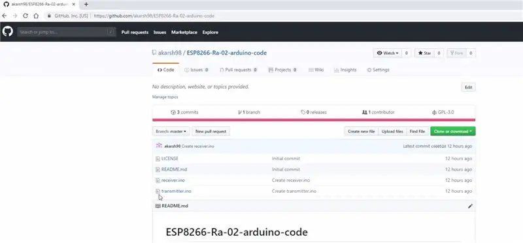
Task: Edit README.md with the pencil icon
Action: pyautogui.click(x=470, y=206)
